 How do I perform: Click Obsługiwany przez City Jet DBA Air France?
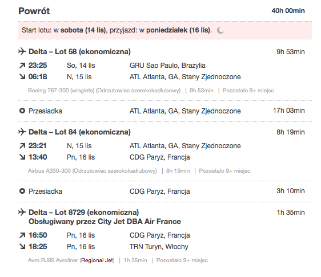coord(105,222)
